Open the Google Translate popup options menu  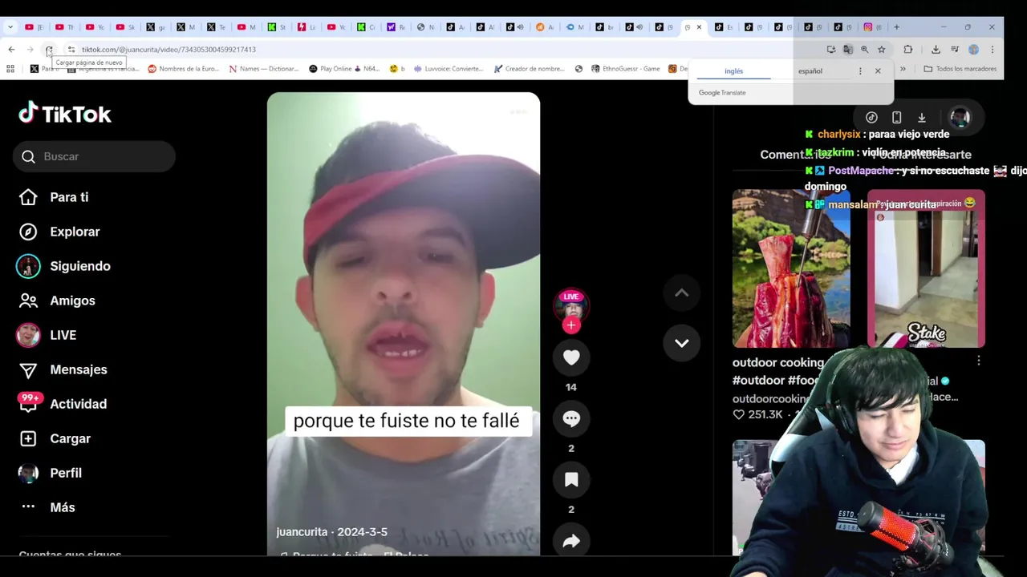tap(860, 71)
